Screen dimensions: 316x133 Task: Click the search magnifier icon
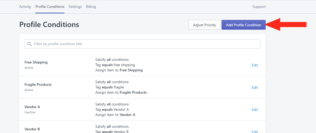click(30, 44)
